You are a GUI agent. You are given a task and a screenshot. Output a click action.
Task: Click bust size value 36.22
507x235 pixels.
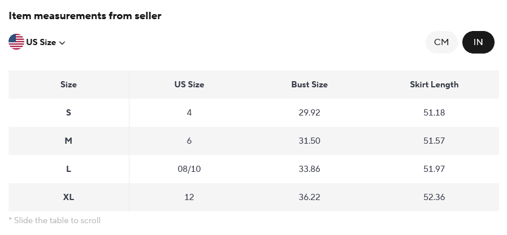[x=309, y=197]
